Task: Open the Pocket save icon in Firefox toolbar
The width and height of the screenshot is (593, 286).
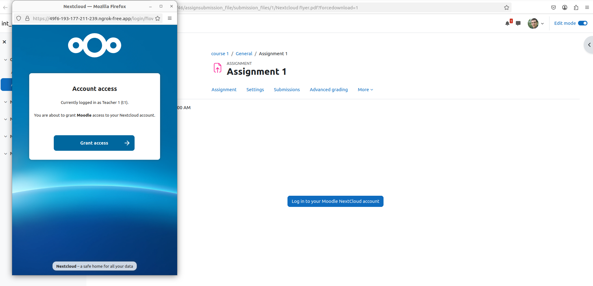Action: tap(554, 7)
